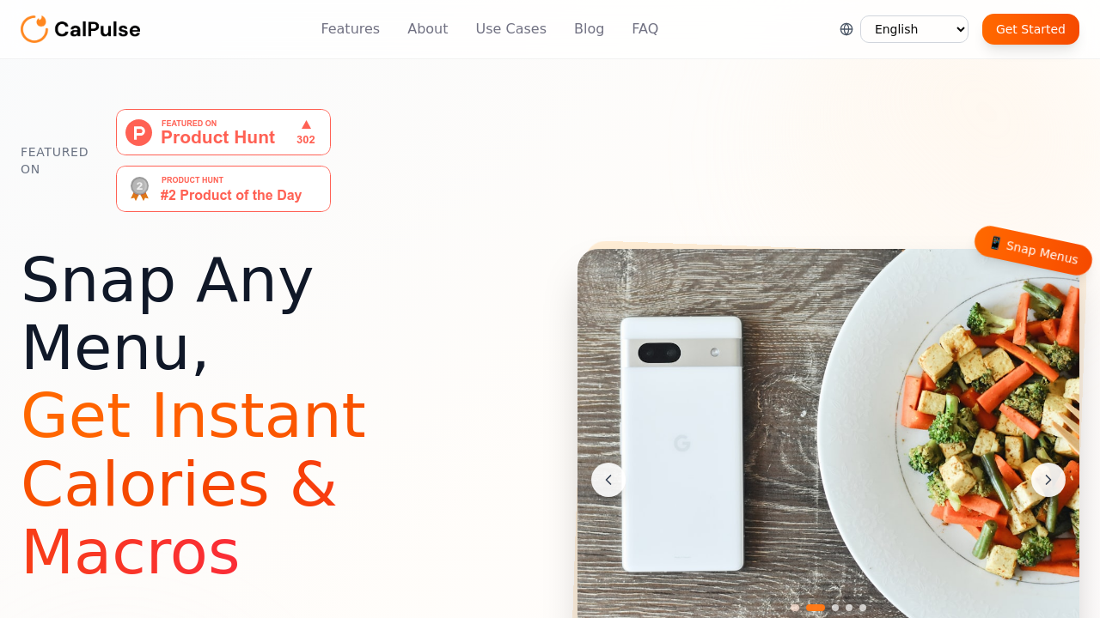Viewport: 1100px width, 618px height.
Task: Open the Features navigation menu item
Action: (x=351, y=29)
